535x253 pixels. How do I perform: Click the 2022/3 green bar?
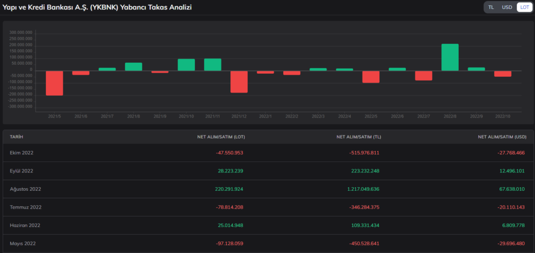[x=318, y=70]
